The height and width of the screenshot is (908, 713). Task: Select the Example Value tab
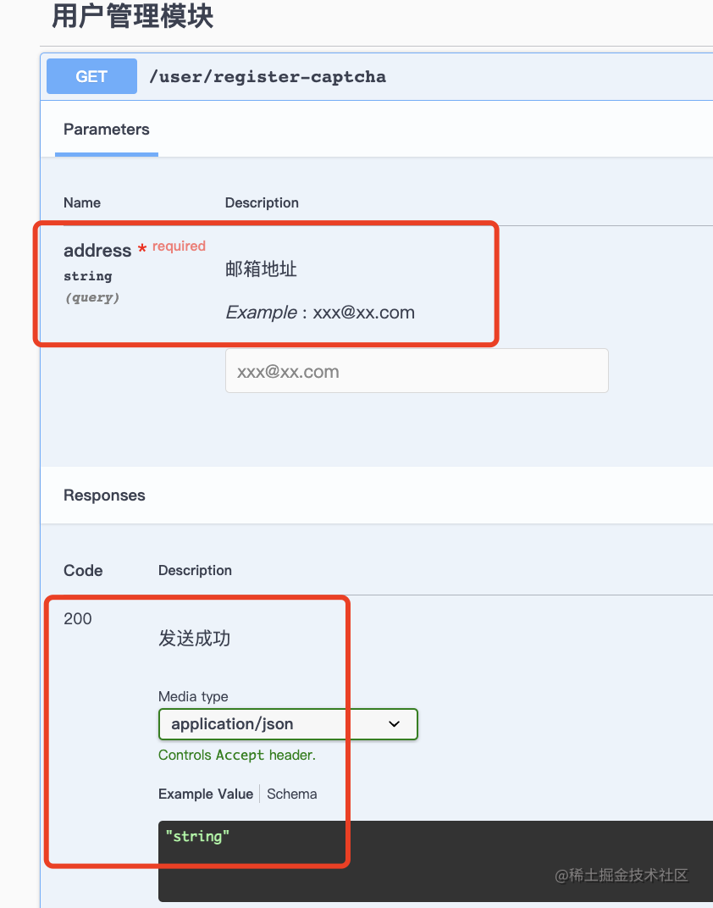click(x=205, y=794)
